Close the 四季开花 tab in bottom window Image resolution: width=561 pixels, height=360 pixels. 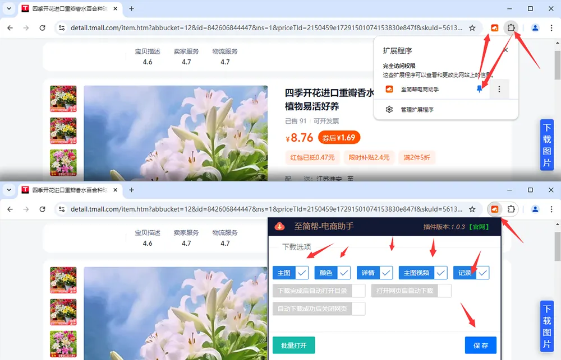pos(115,190)
